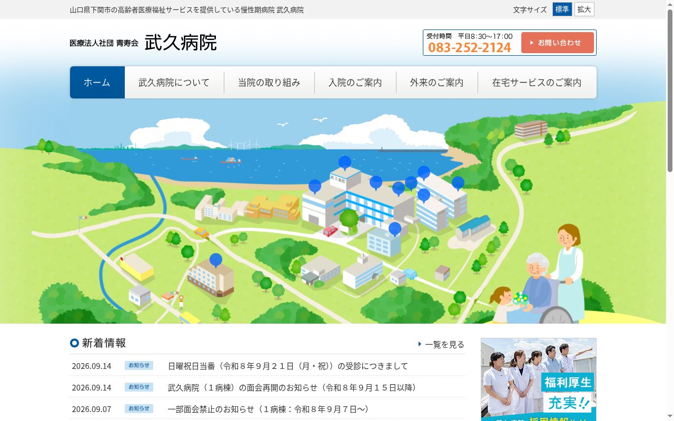Open 外来のご案内 menu
Screen dimensions: 674x421
coord(437,82)
